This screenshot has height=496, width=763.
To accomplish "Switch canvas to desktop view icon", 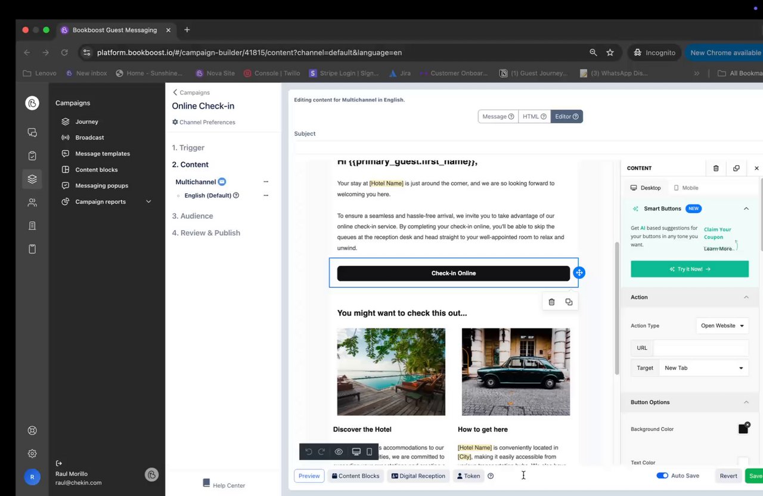I will (356, 452).
